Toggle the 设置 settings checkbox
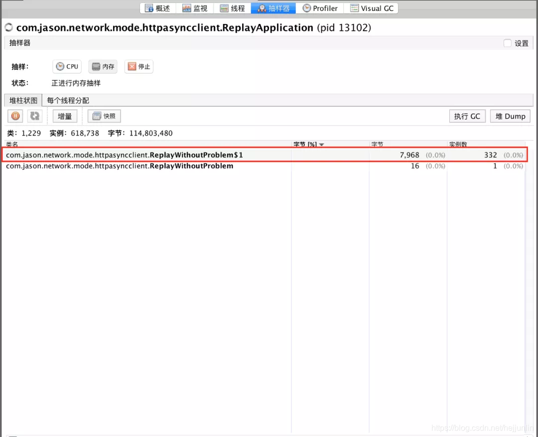The width and height of the screenshot is (538, 437). 508,43
